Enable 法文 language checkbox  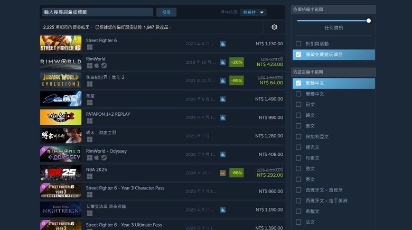click(x=298, y=222)
